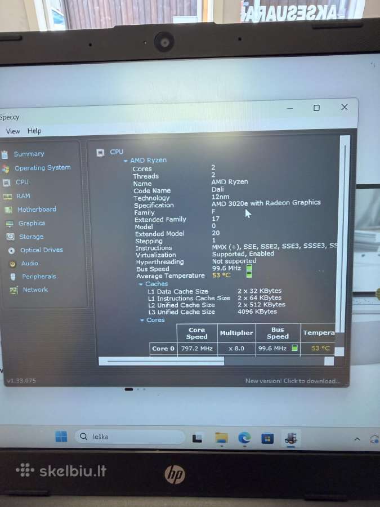Collapse the Cores section
The image size is (380, 507).
[142, 320]
